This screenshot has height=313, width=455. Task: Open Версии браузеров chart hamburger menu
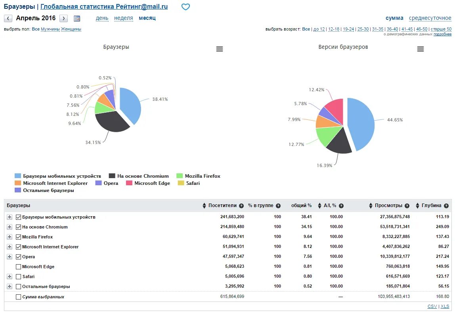[421, 49]
